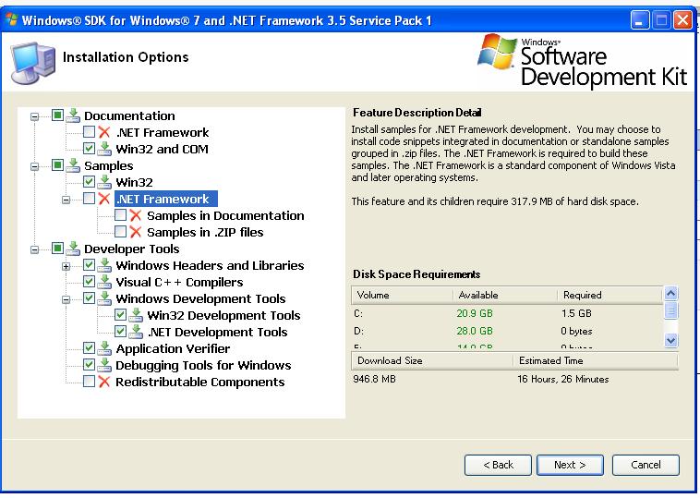Viewport: 700px width, 498px height.
Task: Enable the Redistributable Components checkbox
Action: click(x=89, y=381)
